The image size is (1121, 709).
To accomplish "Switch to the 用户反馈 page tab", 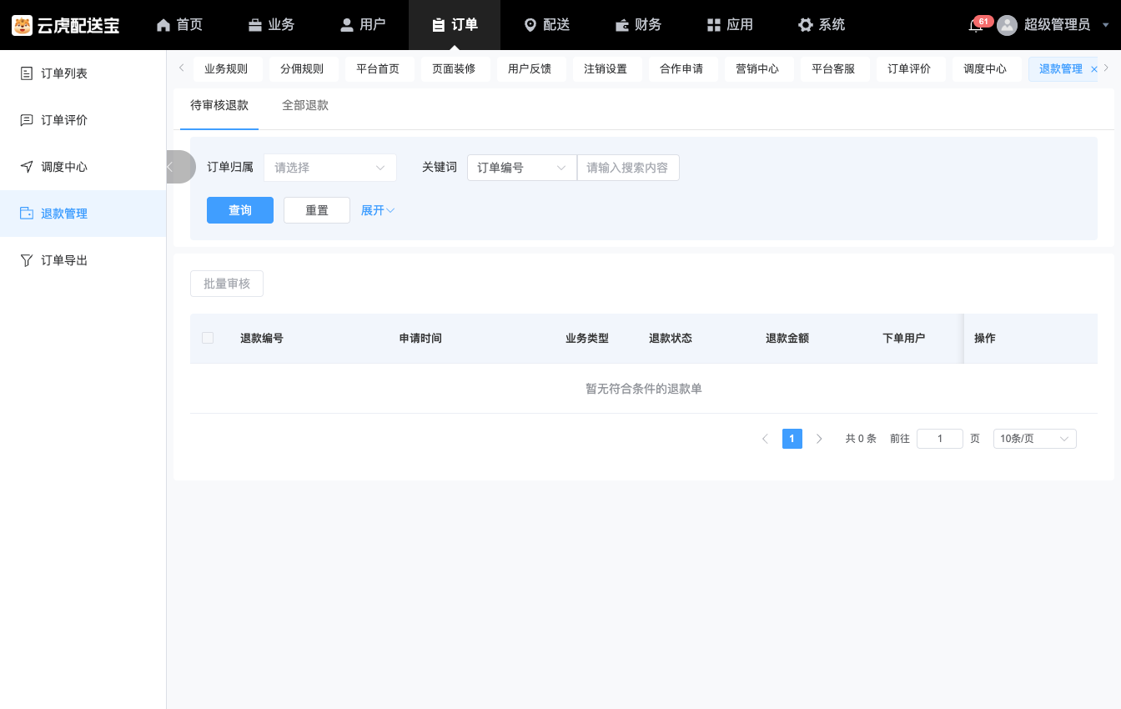I will click(x=530, y=69).
